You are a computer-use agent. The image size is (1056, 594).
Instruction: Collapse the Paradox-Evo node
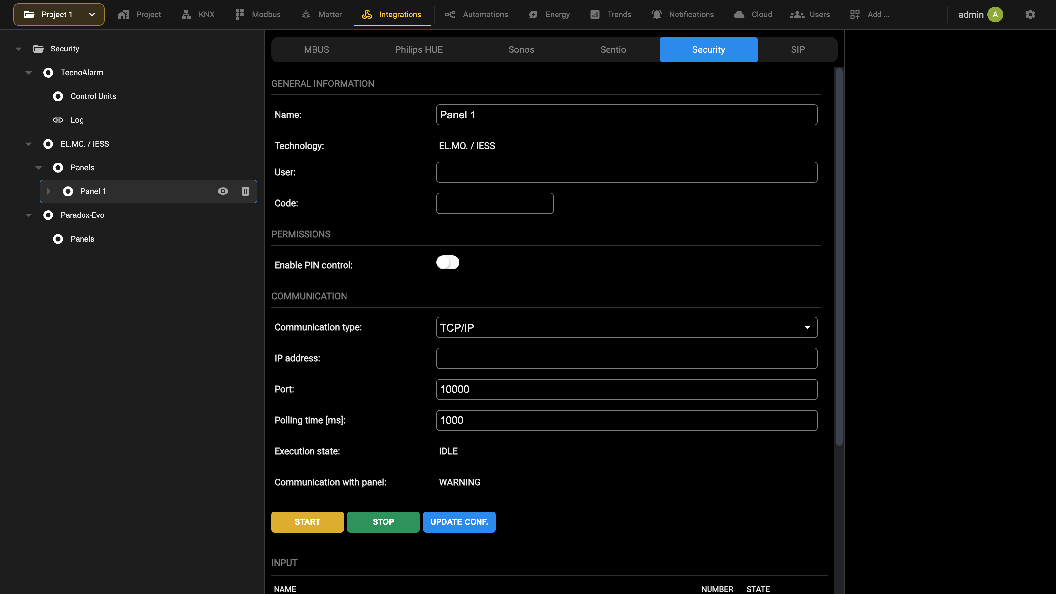[x=29, y=215]
